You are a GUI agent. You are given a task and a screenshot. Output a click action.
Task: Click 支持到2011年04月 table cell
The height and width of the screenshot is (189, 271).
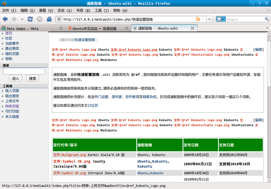click(241, 155)
